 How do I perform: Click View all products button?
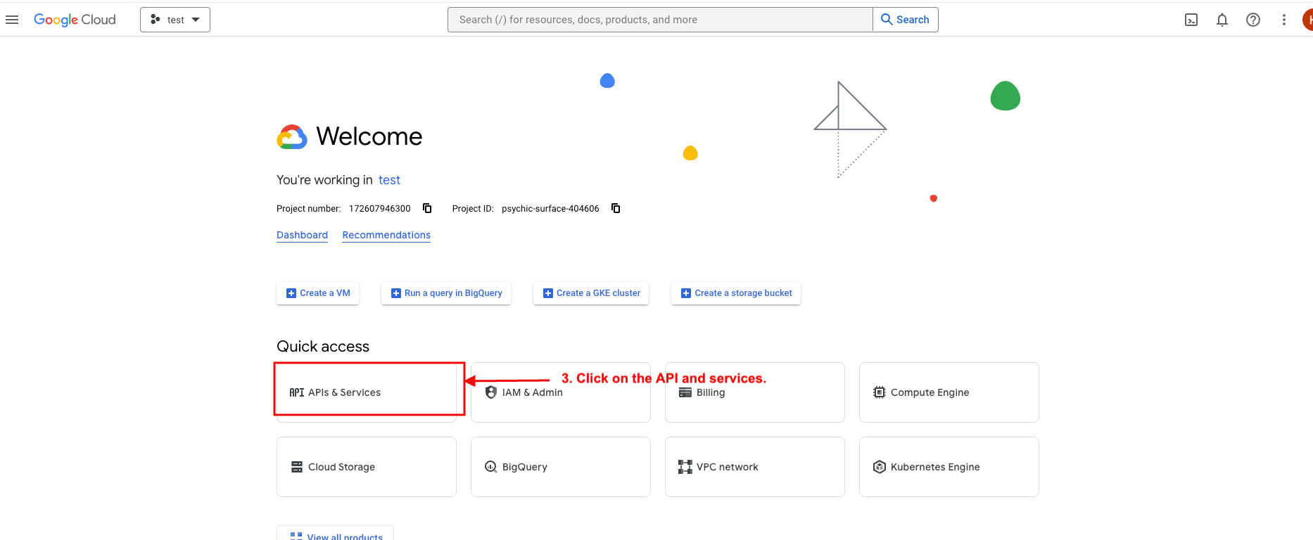click(336, 534)
